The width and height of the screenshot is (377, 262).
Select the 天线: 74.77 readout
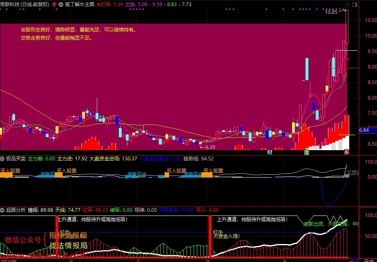68,210
